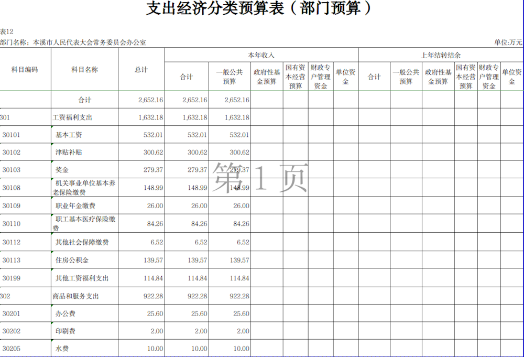The image size is (524, 357).
Task: Click the title 支出经济分类预算表（部门预算）
Action: click(259, 8)
